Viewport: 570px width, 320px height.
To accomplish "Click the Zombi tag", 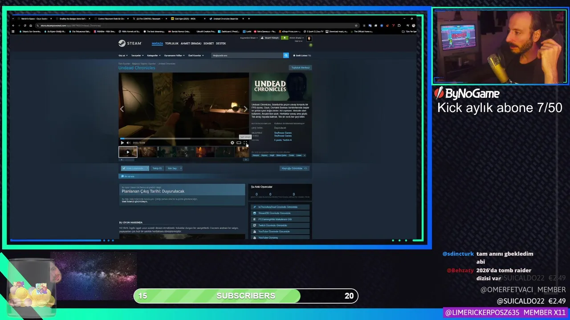I will coord(291,156).
